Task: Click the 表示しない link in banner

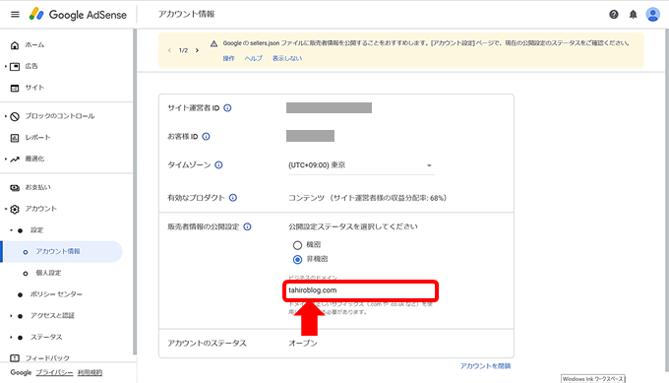Action: click(x=287, y=58)
